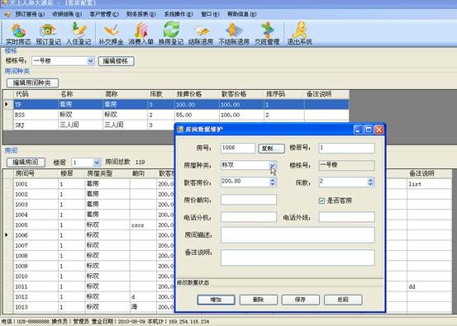Viewport: 457px width, 326px height.
Task: Click the 'list' remark cell for room 1001
Action: (429, 184)
